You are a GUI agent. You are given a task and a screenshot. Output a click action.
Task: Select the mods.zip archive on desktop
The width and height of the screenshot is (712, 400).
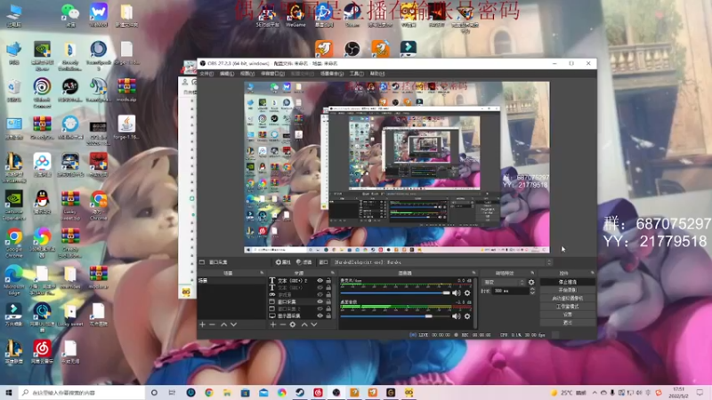coord(126,90)
